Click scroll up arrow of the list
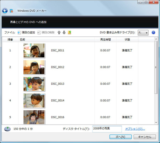Screen dimensions: 160x143 [156, 39]
